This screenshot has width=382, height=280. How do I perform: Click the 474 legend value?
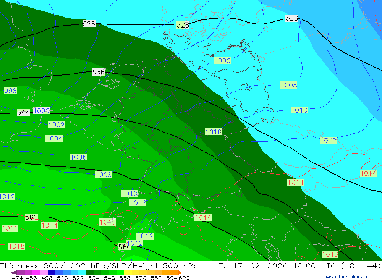point(18,278)
